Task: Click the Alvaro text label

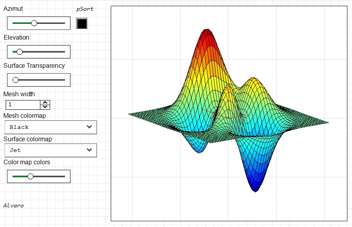Action: [x=14, y=205]
